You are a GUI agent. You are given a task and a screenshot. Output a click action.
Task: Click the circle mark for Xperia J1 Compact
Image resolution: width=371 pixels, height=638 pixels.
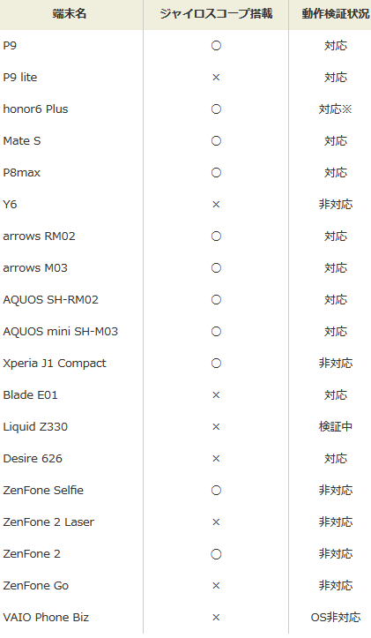pyautogui.click(x=216, y=363)
